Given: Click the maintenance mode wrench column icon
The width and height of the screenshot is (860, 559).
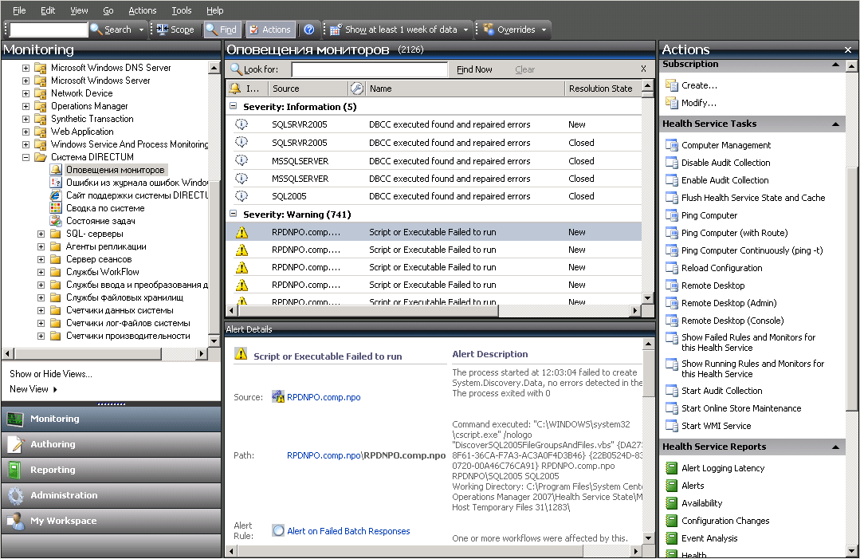Looking at the screenshot, I should pos(356,88).
